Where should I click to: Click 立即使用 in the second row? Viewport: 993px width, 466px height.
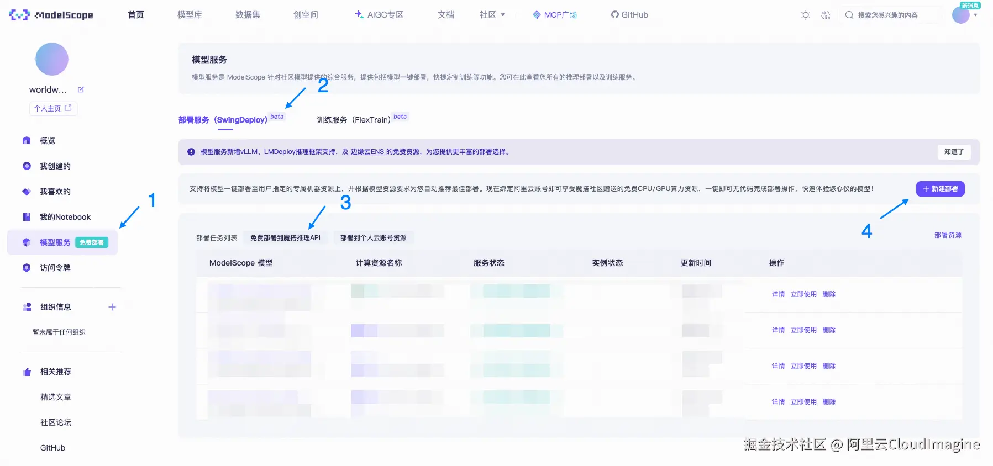tap(803, 330)
